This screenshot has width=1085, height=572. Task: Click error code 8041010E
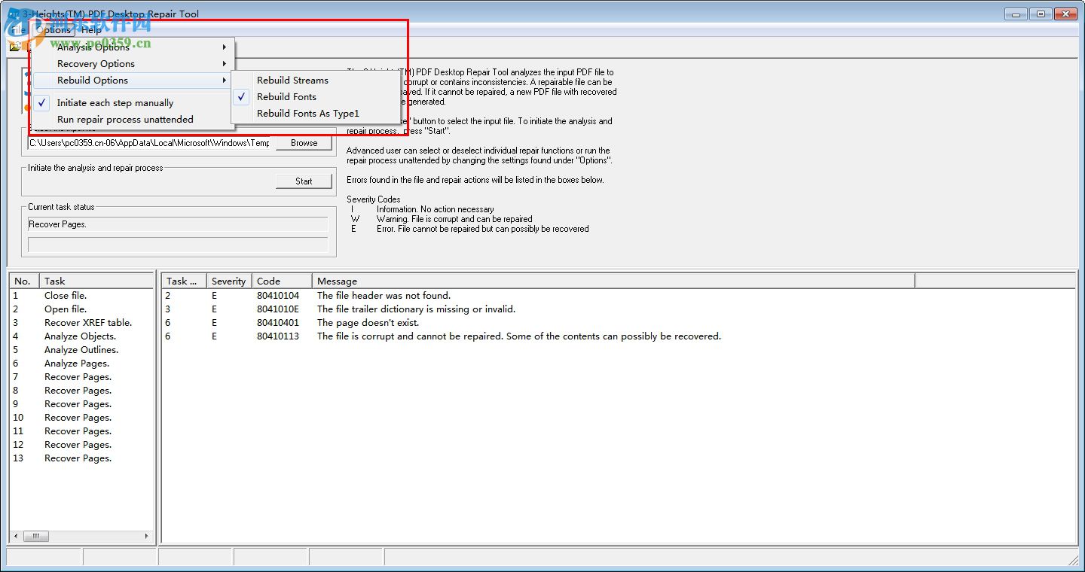[278, 309]
